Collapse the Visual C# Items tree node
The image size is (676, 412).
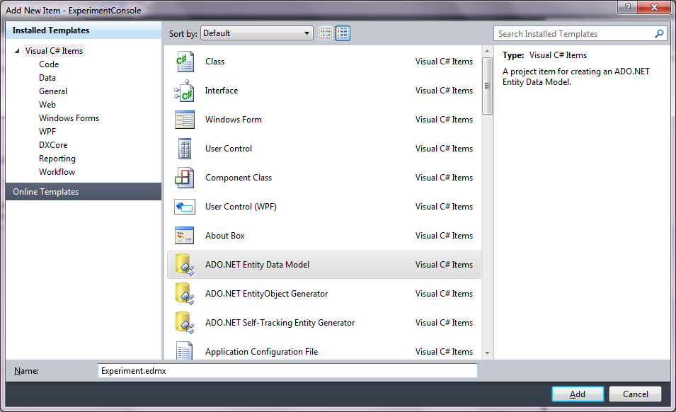click(17, 51)
